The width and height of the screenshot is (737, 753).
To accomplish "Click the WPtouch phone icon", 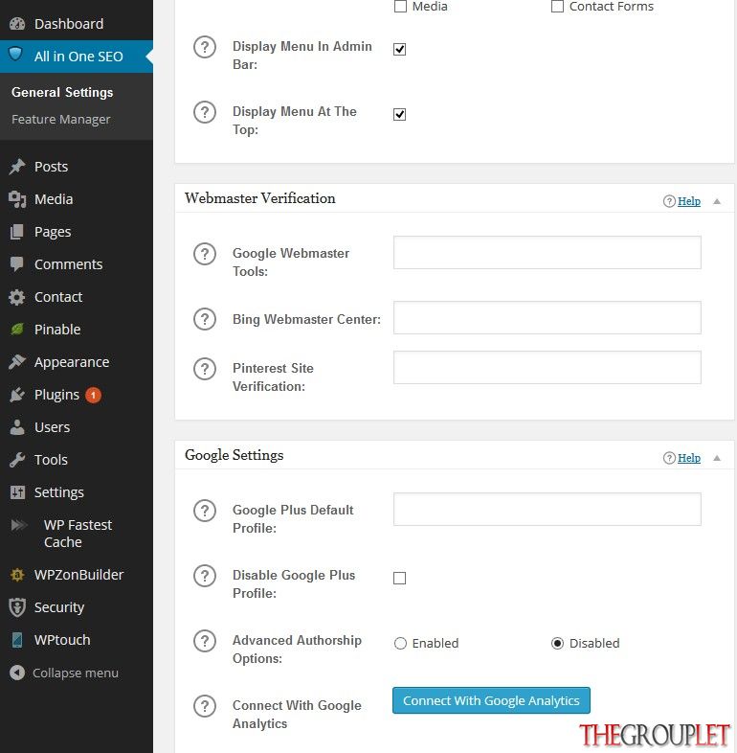I will pos(17,640).
